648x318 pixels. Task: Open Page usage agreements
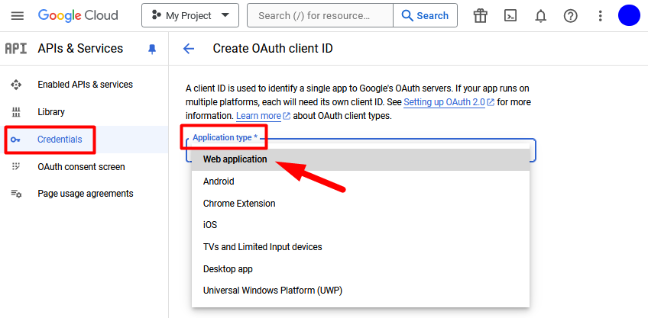pos(84,194)
